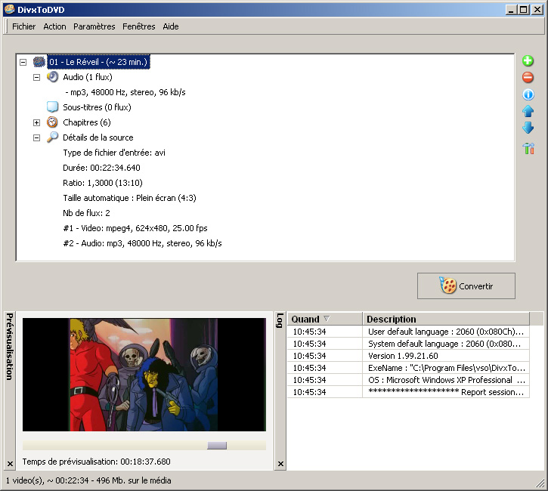The width and height of the screenshot is (548, 491).
Task: Click 'Taille automatique : Plein écran (4:3)' row
Action: click(x=129, y=198)
